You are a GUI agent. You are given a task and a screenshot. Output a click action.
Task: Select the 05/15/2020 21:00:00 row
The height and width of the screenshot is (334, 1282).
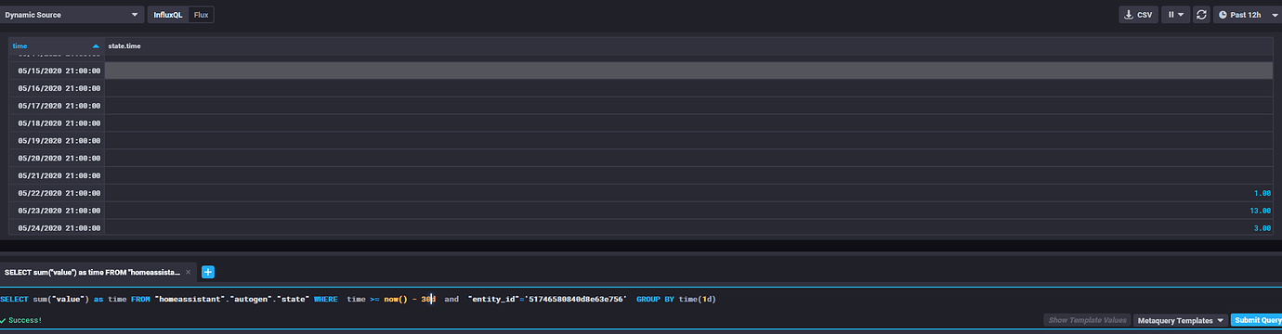point(641,71)
